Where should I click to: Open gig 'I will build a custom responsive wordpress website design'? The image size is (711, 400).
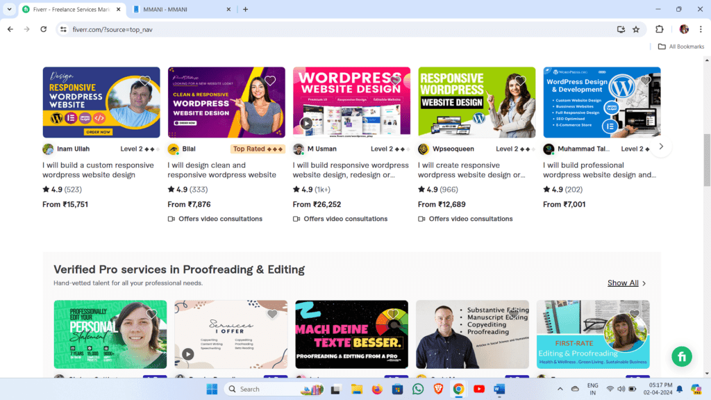99,170
